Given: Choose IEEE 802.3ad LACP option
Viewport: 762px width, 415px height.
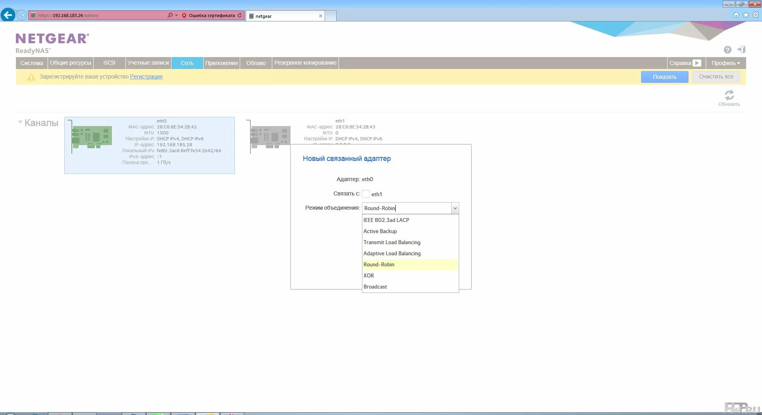Looking at the screenshot, I should click(x=386, y=220).
